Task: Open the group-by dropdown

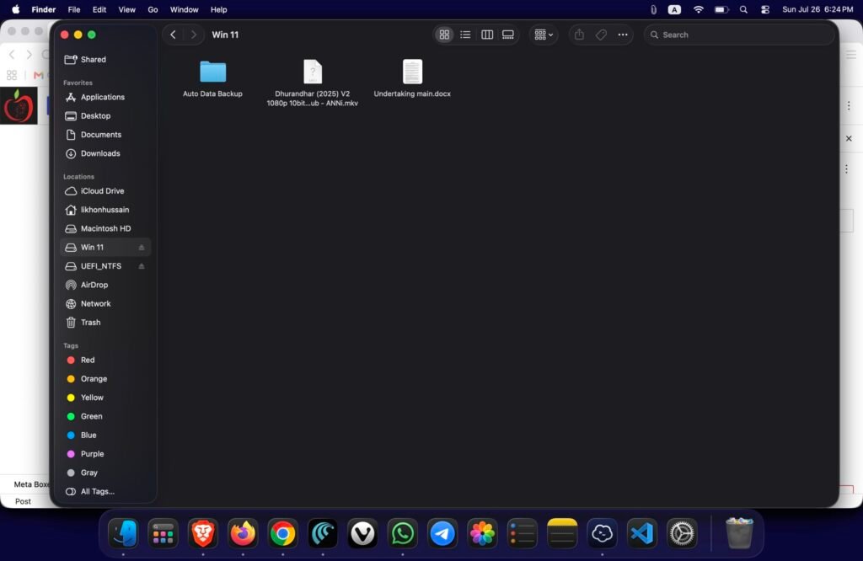Action: (x=544, y=35)
